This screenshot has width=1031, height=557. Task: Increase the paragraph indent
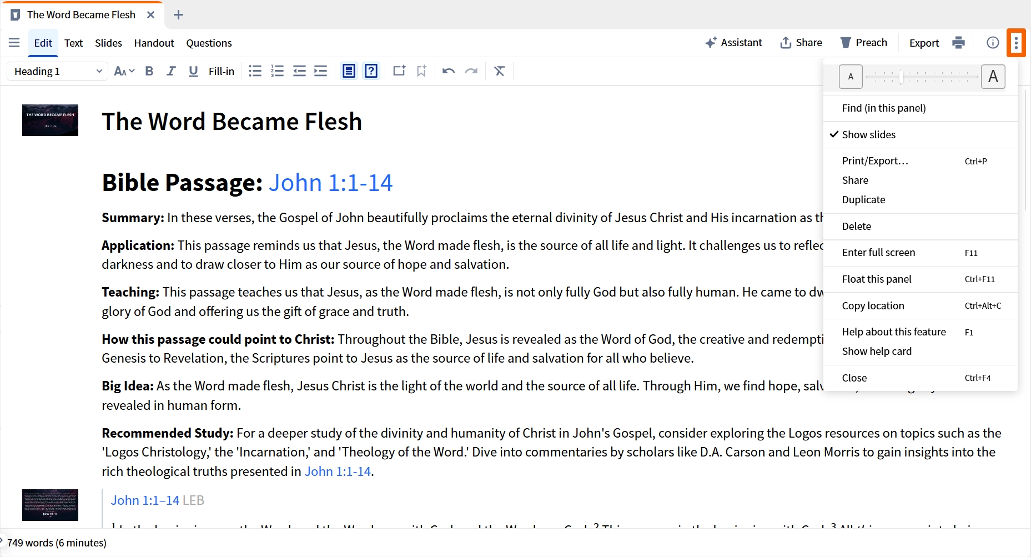(321, 71)
